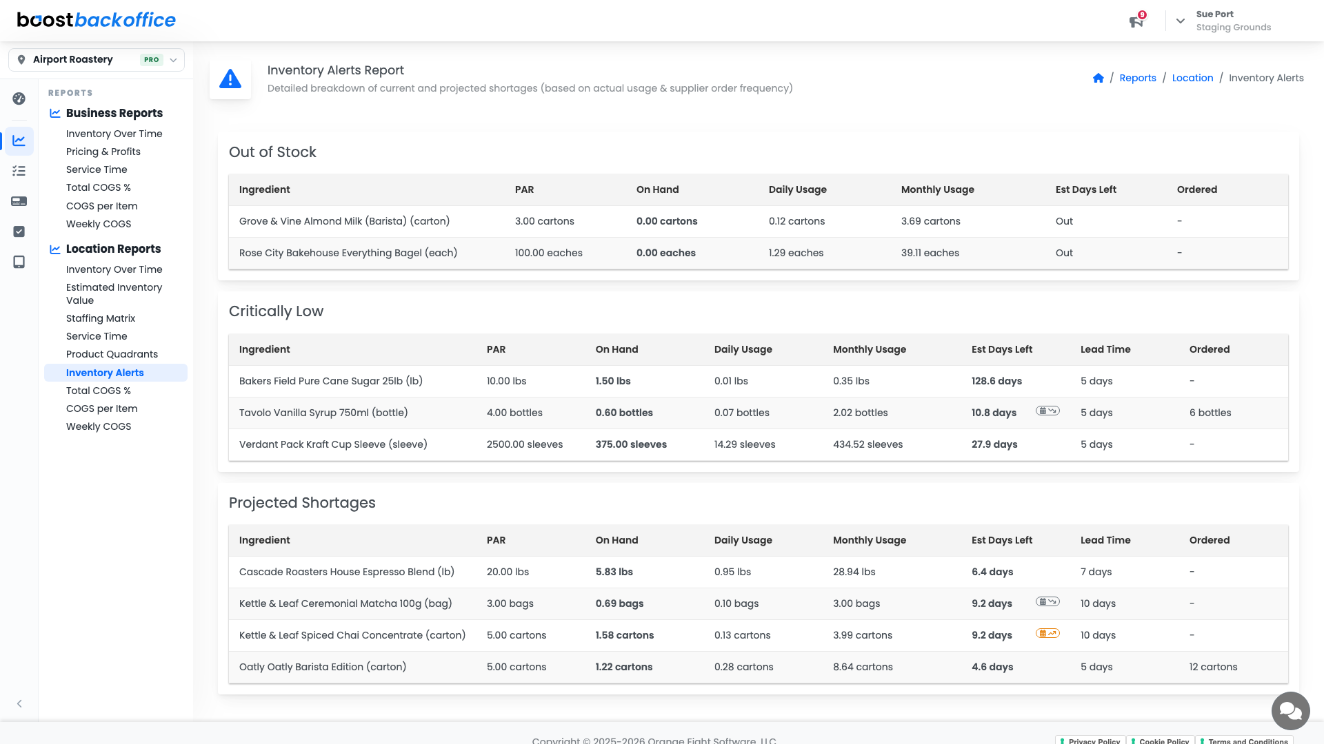
Task: Click Verdant Pack Kraft Cup Sleeve ingredient
Action: pyautogui.click(x=333, y=444)
